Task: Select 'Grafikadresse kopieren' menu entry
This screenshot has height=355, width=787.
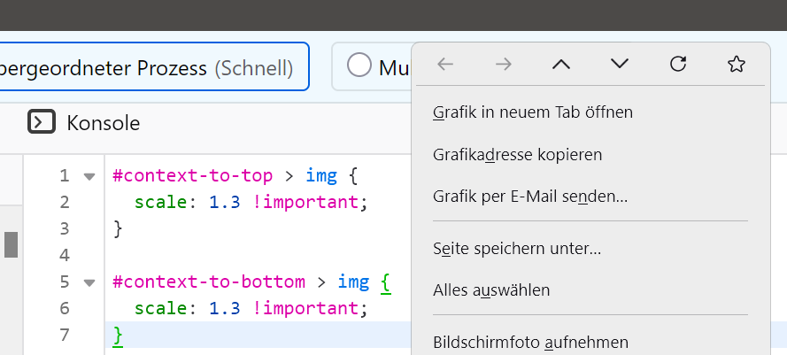Action: [x=518, y=154]
